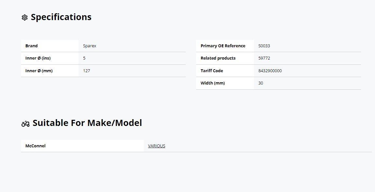Open the VARIOUS model link
This screenshot has height=192, width=375.
[x=156, y=146]
